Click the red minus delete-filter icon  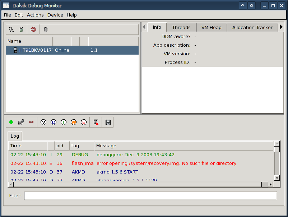31,122
